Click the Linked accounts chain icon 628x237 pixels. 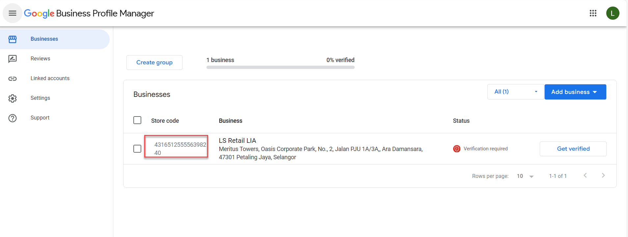pos(13,78)
